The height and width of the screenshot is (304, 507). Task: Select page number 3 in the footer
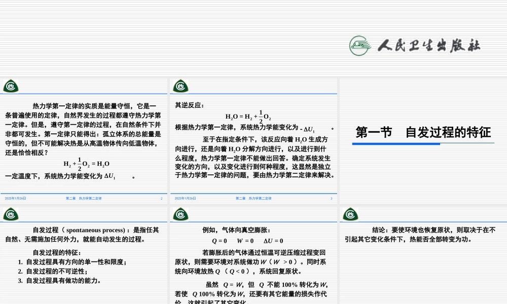point(332,199)
